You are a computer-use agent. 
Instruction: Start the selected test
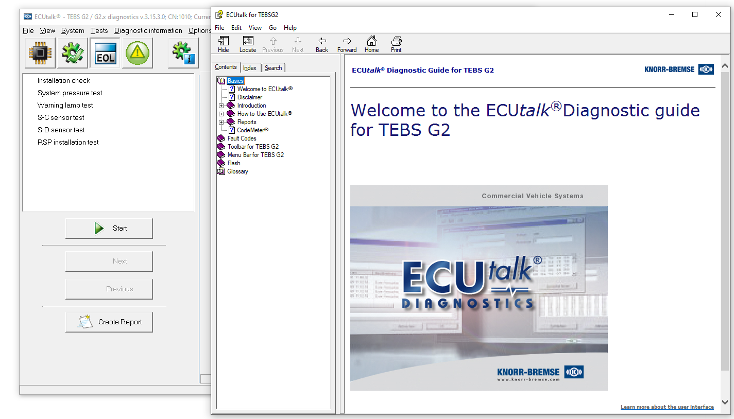[109, 229]
